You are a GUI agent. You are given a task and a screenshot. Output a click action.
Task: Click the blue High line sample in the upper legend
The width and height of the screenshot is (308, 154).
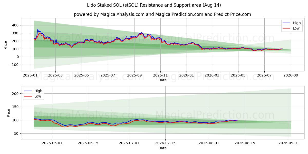287,23
